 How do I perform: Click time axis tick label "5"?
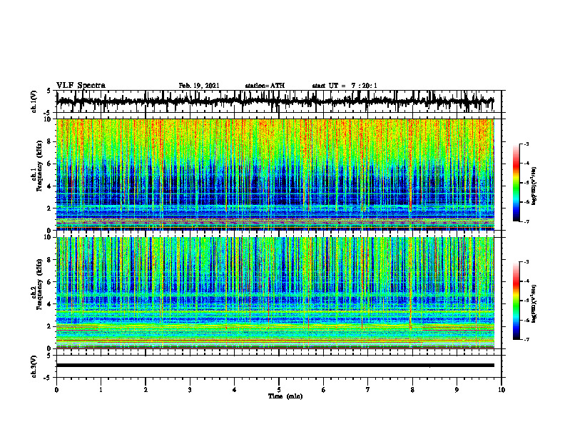click(279, 390)
